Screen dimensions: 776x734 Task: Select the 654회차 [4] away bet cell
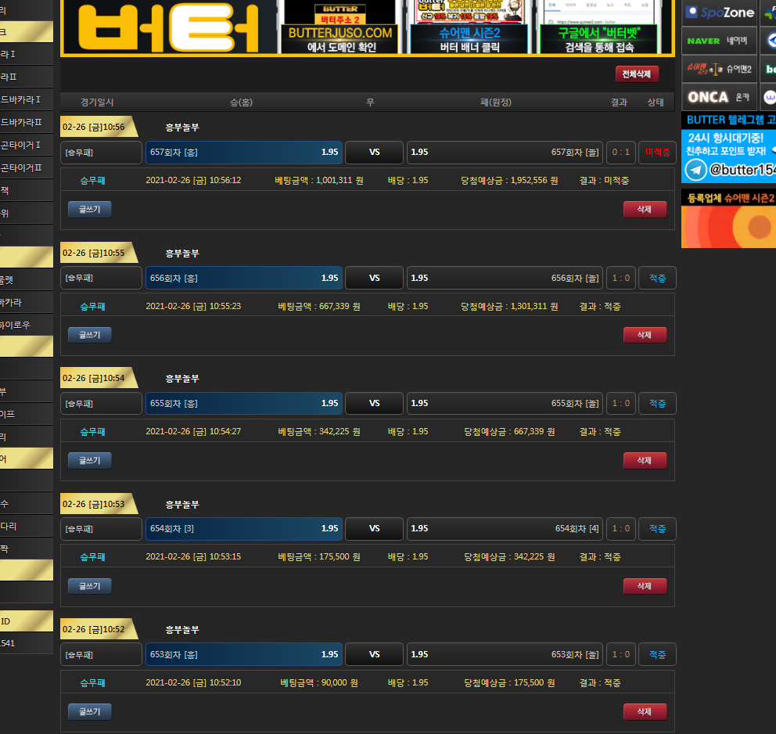tap(505, 528)
